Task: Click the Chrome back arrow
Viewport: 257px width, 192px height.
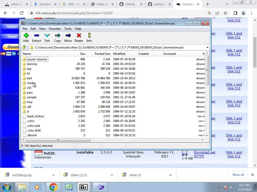Action: [x=6, y=13]
